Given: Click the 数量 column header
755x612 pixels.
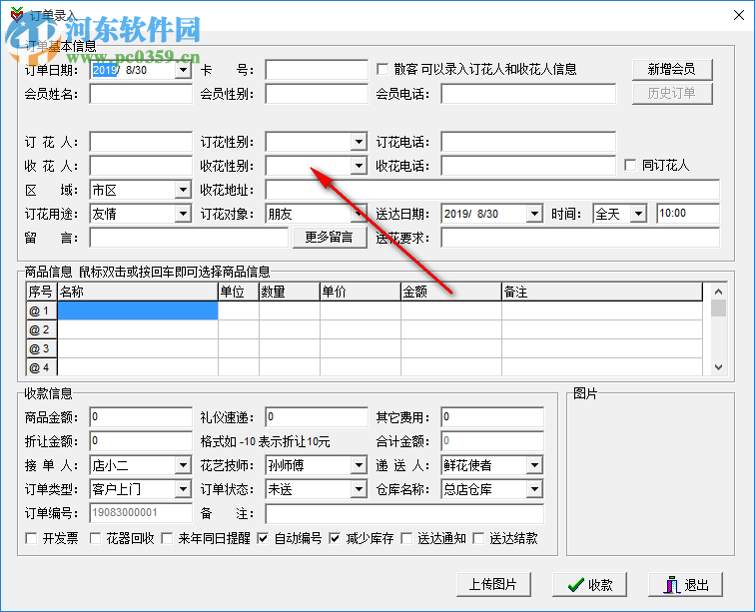Looking at the screenshot, I should 290,292.
